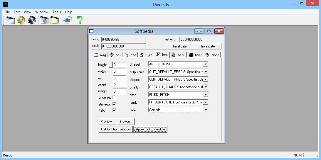Expand the face dropdown showing Cambria
Screen dimensions: 321x160
[x=206, y=110]
